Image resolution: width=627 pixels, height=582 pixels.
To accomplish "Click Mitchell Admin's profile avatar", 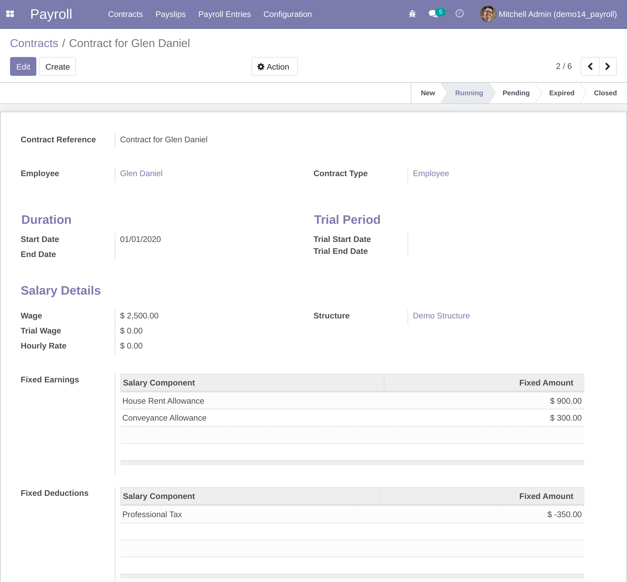I will [x=487, y=14].
